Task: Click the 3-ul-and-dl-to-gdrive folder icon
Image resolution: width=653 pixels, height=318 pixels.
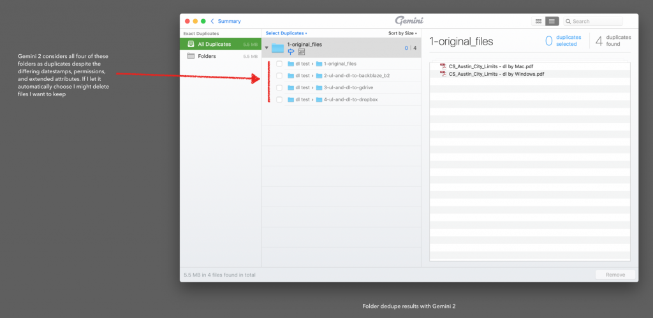Action: [x=319, y=87]
